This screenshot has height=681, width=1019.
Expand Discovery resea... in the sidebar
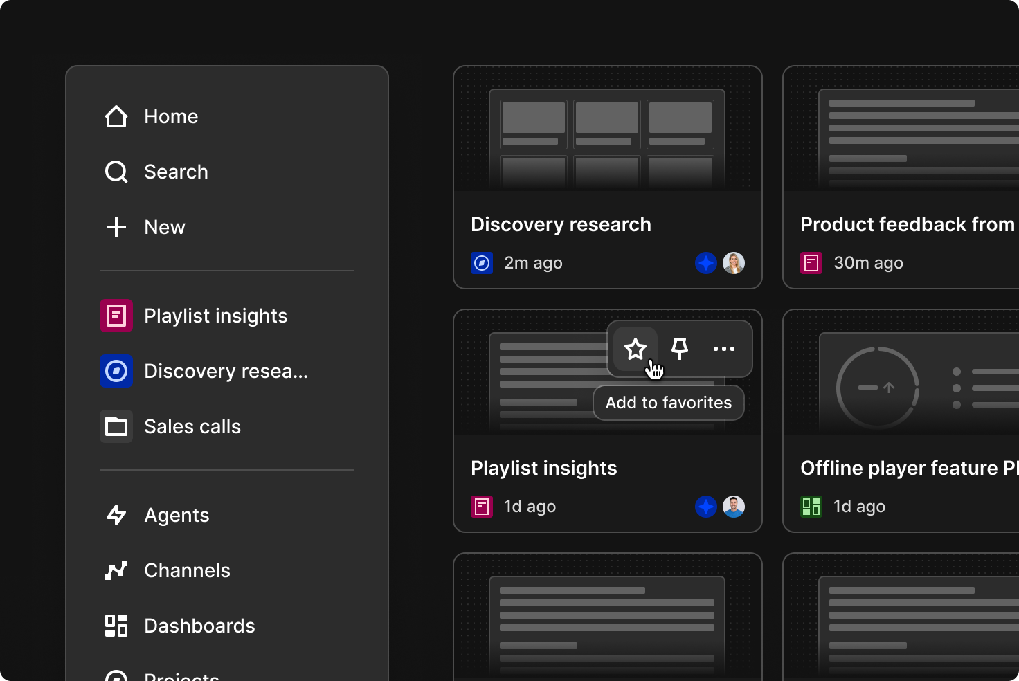(226, 371)
